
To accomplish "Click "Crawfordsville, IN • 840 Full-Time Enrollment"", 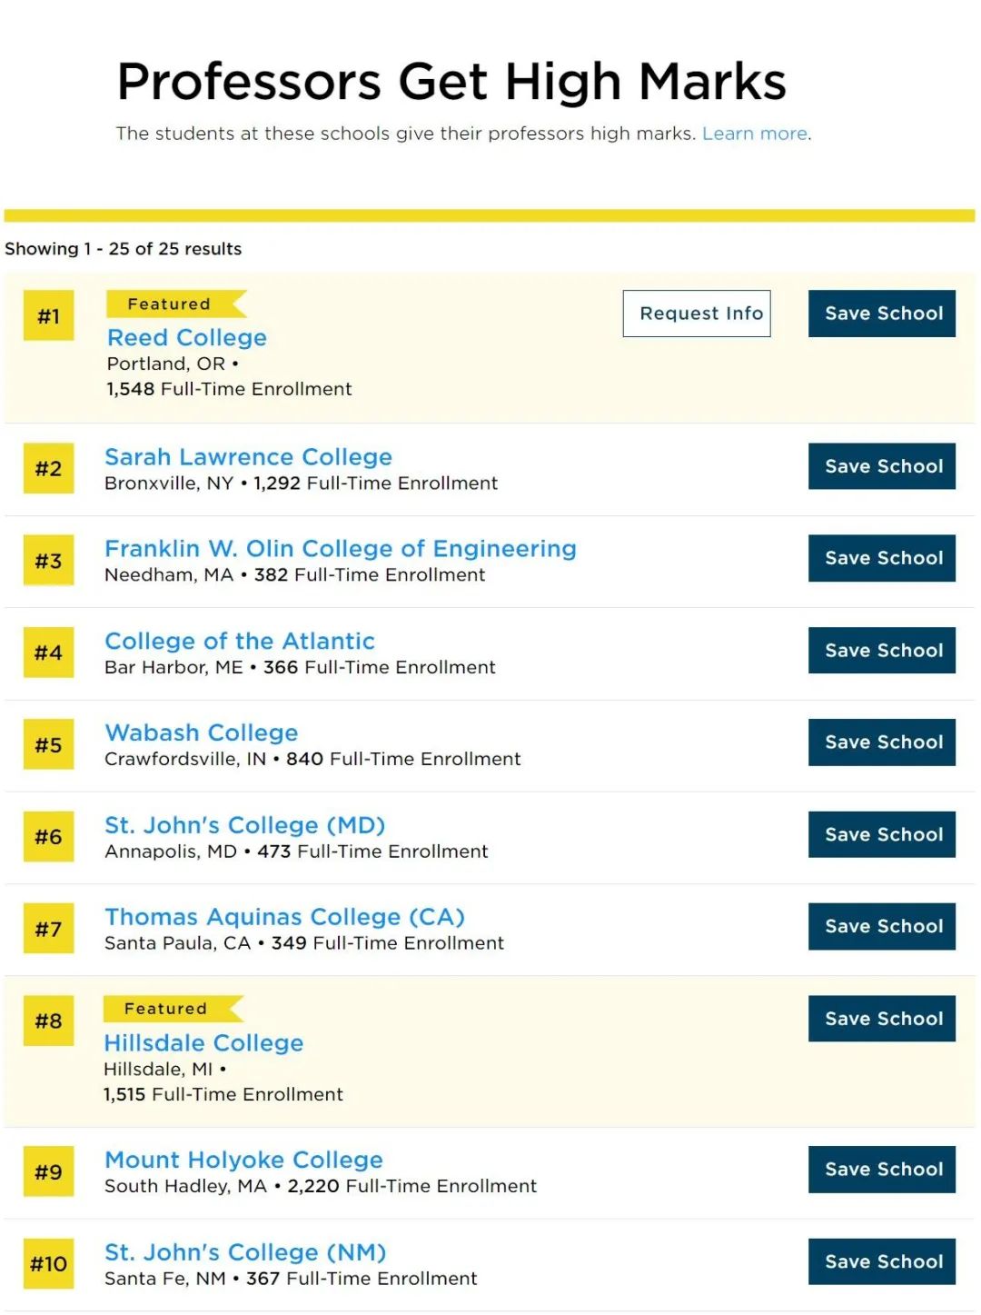I will pyautogui.click(x=312, y=759).
